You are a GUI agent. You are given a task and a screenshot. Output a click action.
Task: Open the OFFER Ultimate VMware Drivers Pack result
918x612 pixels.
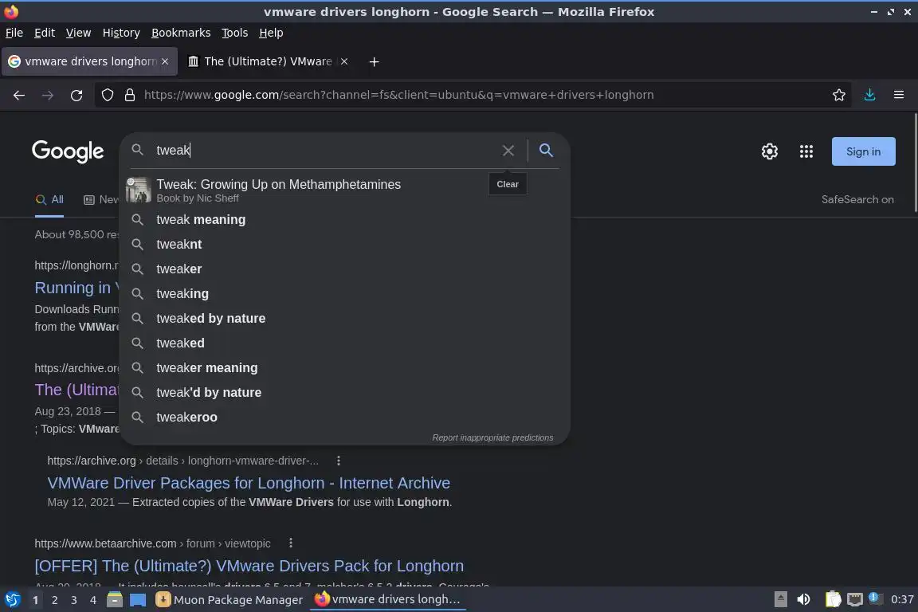click(x=249, y=566)
